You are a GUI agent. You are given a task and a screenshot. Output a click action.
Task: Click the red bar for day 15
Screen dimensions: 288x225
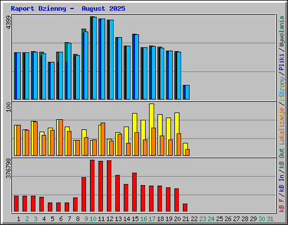[134, 192]
